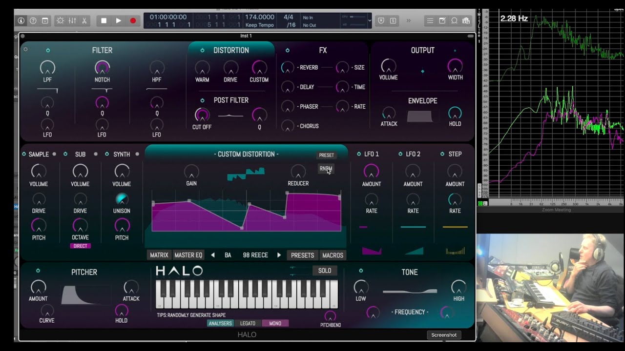Click the LPF filter knob

point(47,68)
